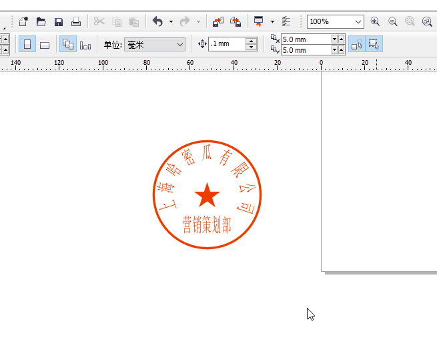Click the nudge distance .1 mm field
Viewport: 437px width, 348px height.
coord(227,44)
